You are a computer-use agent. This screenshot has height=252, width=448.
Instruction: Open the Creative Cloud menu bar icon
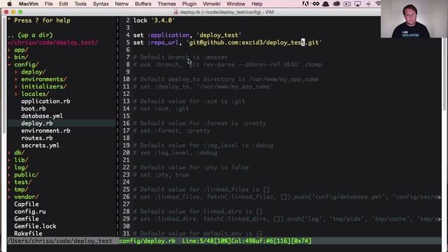(x=337, y=3)
